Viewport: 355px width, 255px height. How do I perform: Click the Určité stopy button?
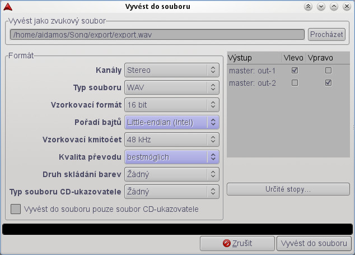point(288,189)
